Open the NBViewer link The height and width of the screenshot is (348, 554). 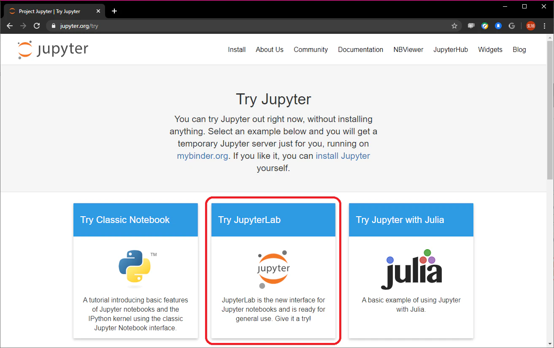click(408, 49)
